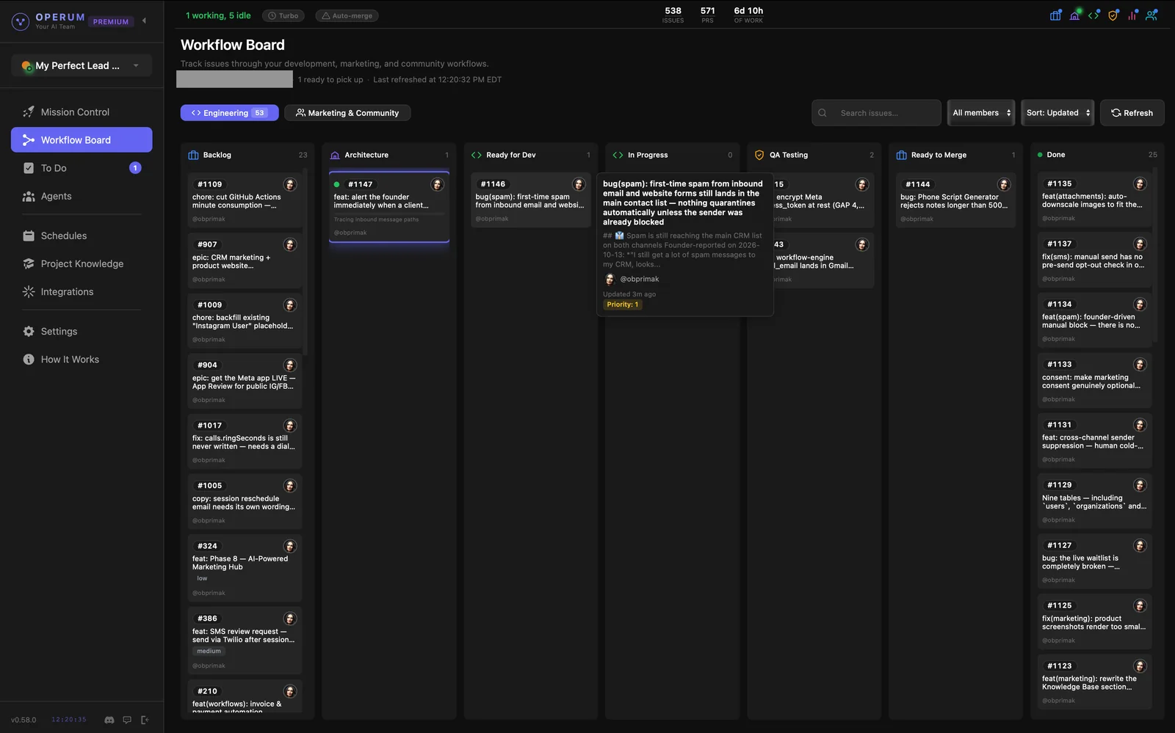The width and height of the screenshot is (1175, 733).
Task: Click the assignee avatar on card #1144
Action: click(x=1004, y=184)
